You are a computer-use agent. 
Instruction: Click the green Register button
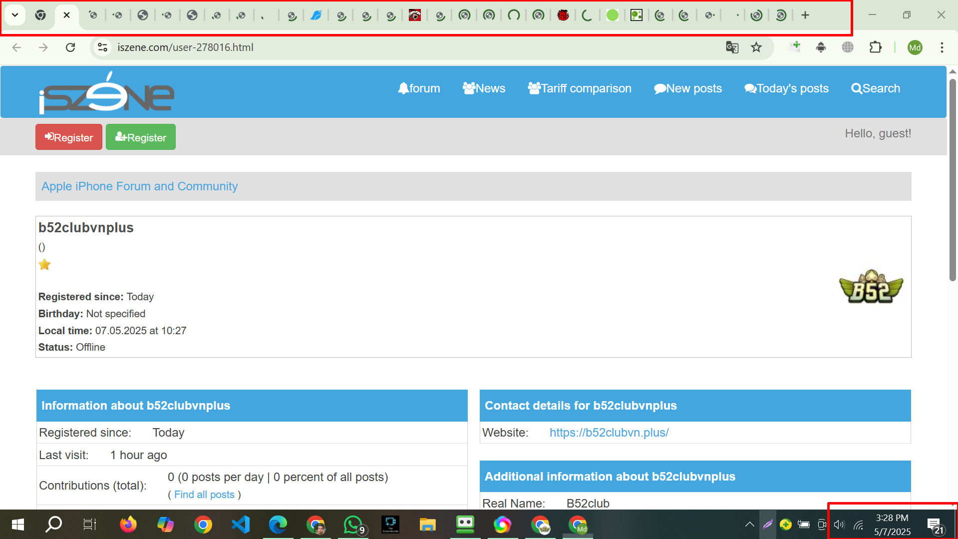(x=141, y=137)
